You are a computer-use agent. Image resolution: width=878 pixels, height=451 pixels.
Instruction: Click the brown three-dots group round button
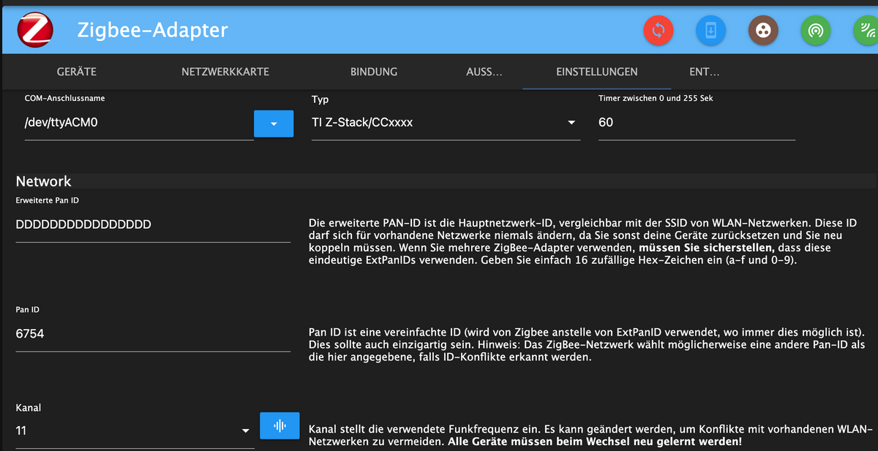pos(763,30)
